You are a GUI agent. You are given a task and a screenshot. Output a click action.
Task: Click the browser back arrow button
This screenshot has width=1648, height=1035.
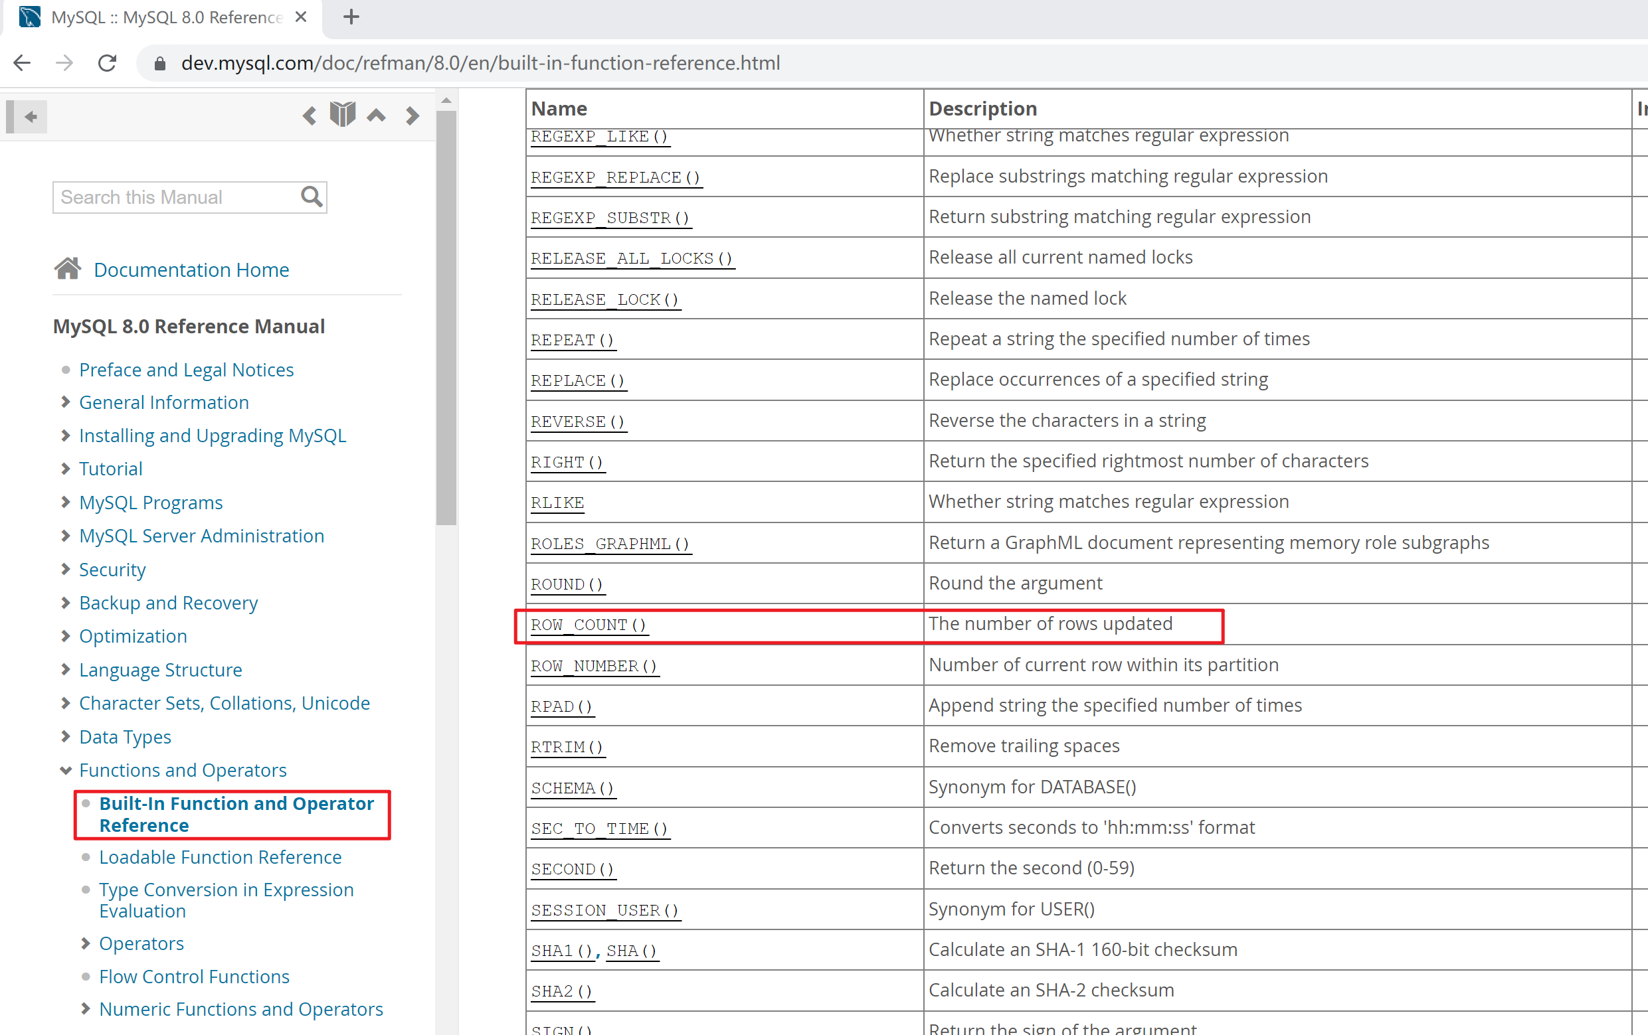22,63
